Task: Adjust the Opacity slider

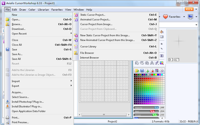Action: click(146, 108)
